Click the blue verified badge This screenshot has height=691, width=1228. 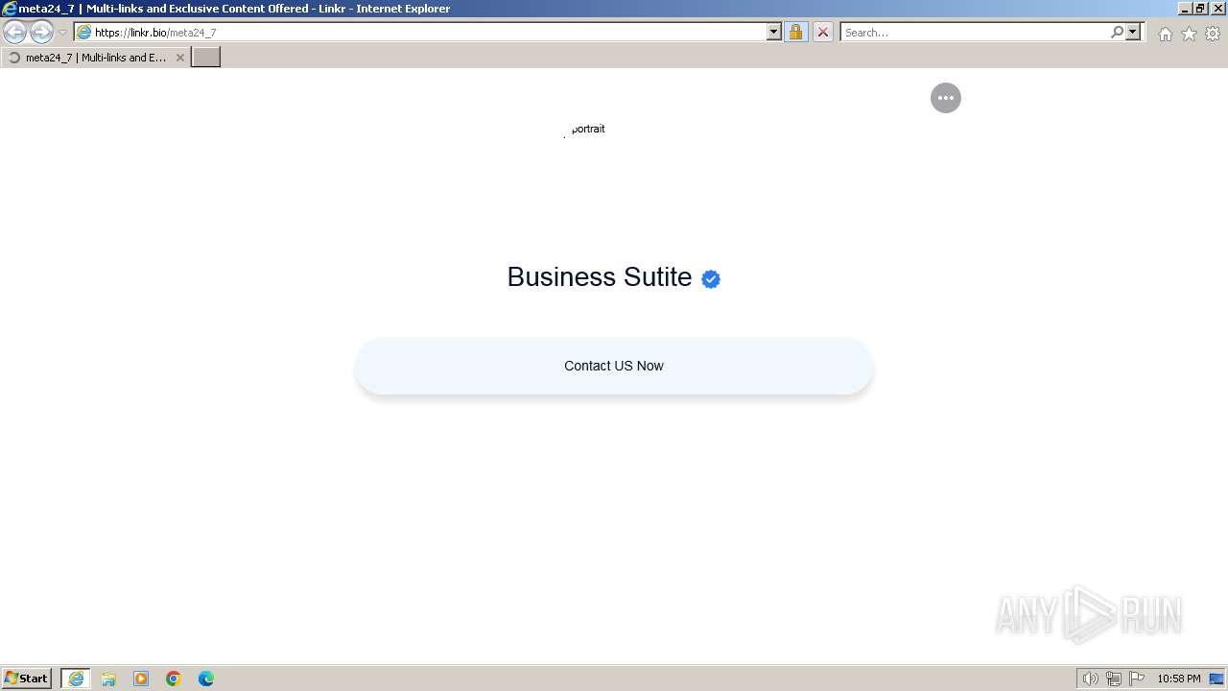tap(711, 279)
